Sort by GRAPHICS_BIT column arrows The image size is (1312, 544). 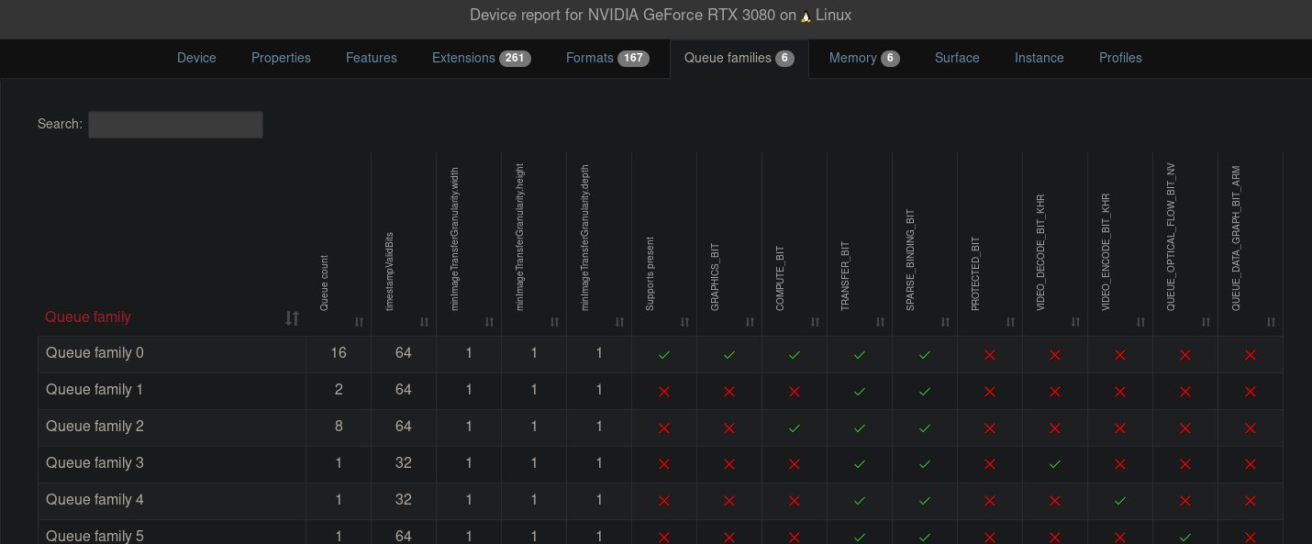click(750, 322)
